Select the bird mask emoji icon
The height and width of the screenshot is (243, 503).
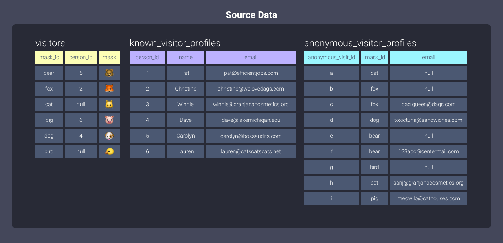109,151
